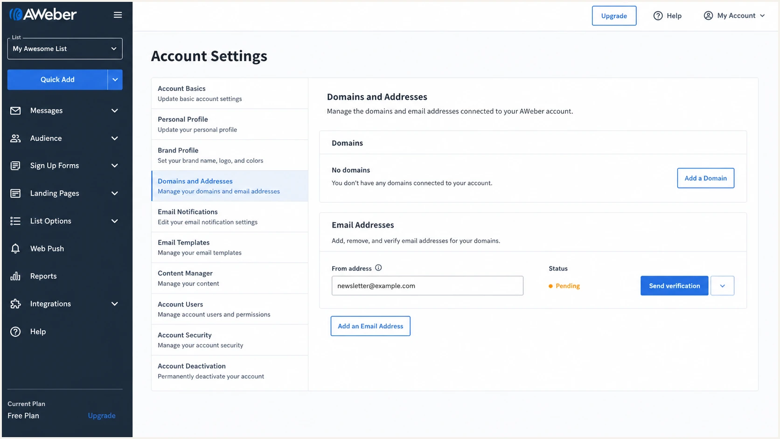Click the Quick Add button
This screenshot has height=439, width=780.
coord(57,79)
